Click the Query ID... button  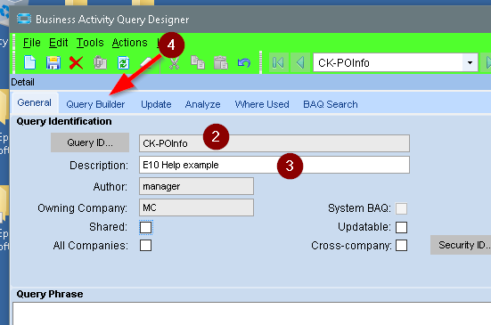[90, 142]
